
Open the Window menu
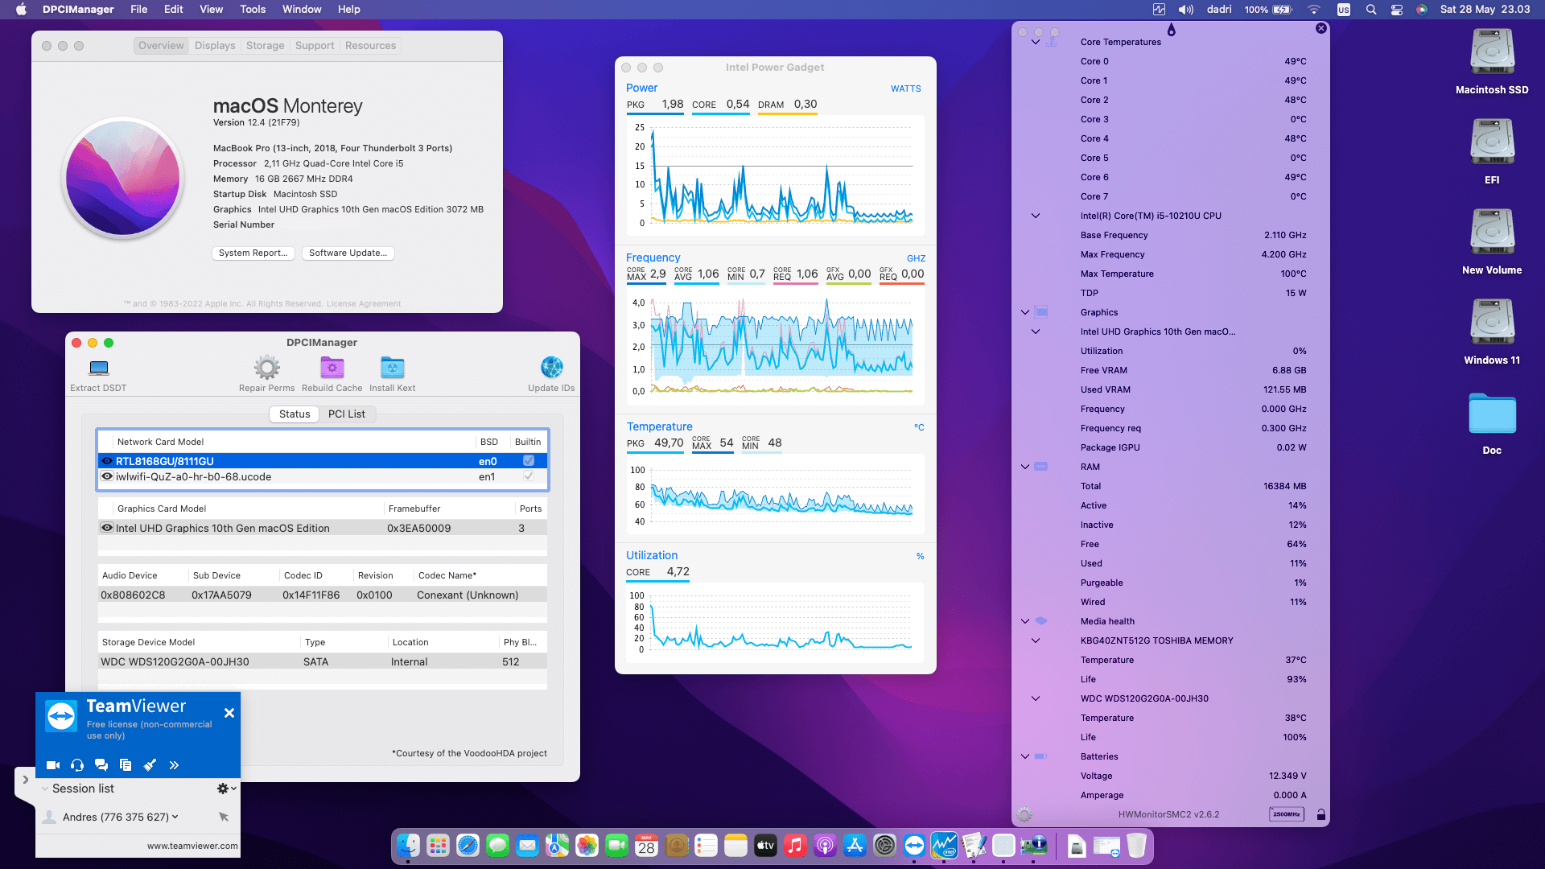click(x=302, y=10)
